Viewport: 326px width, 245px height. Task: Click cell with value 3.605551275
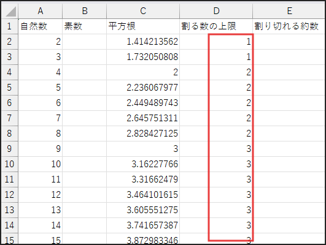click(x=143, y=210)
